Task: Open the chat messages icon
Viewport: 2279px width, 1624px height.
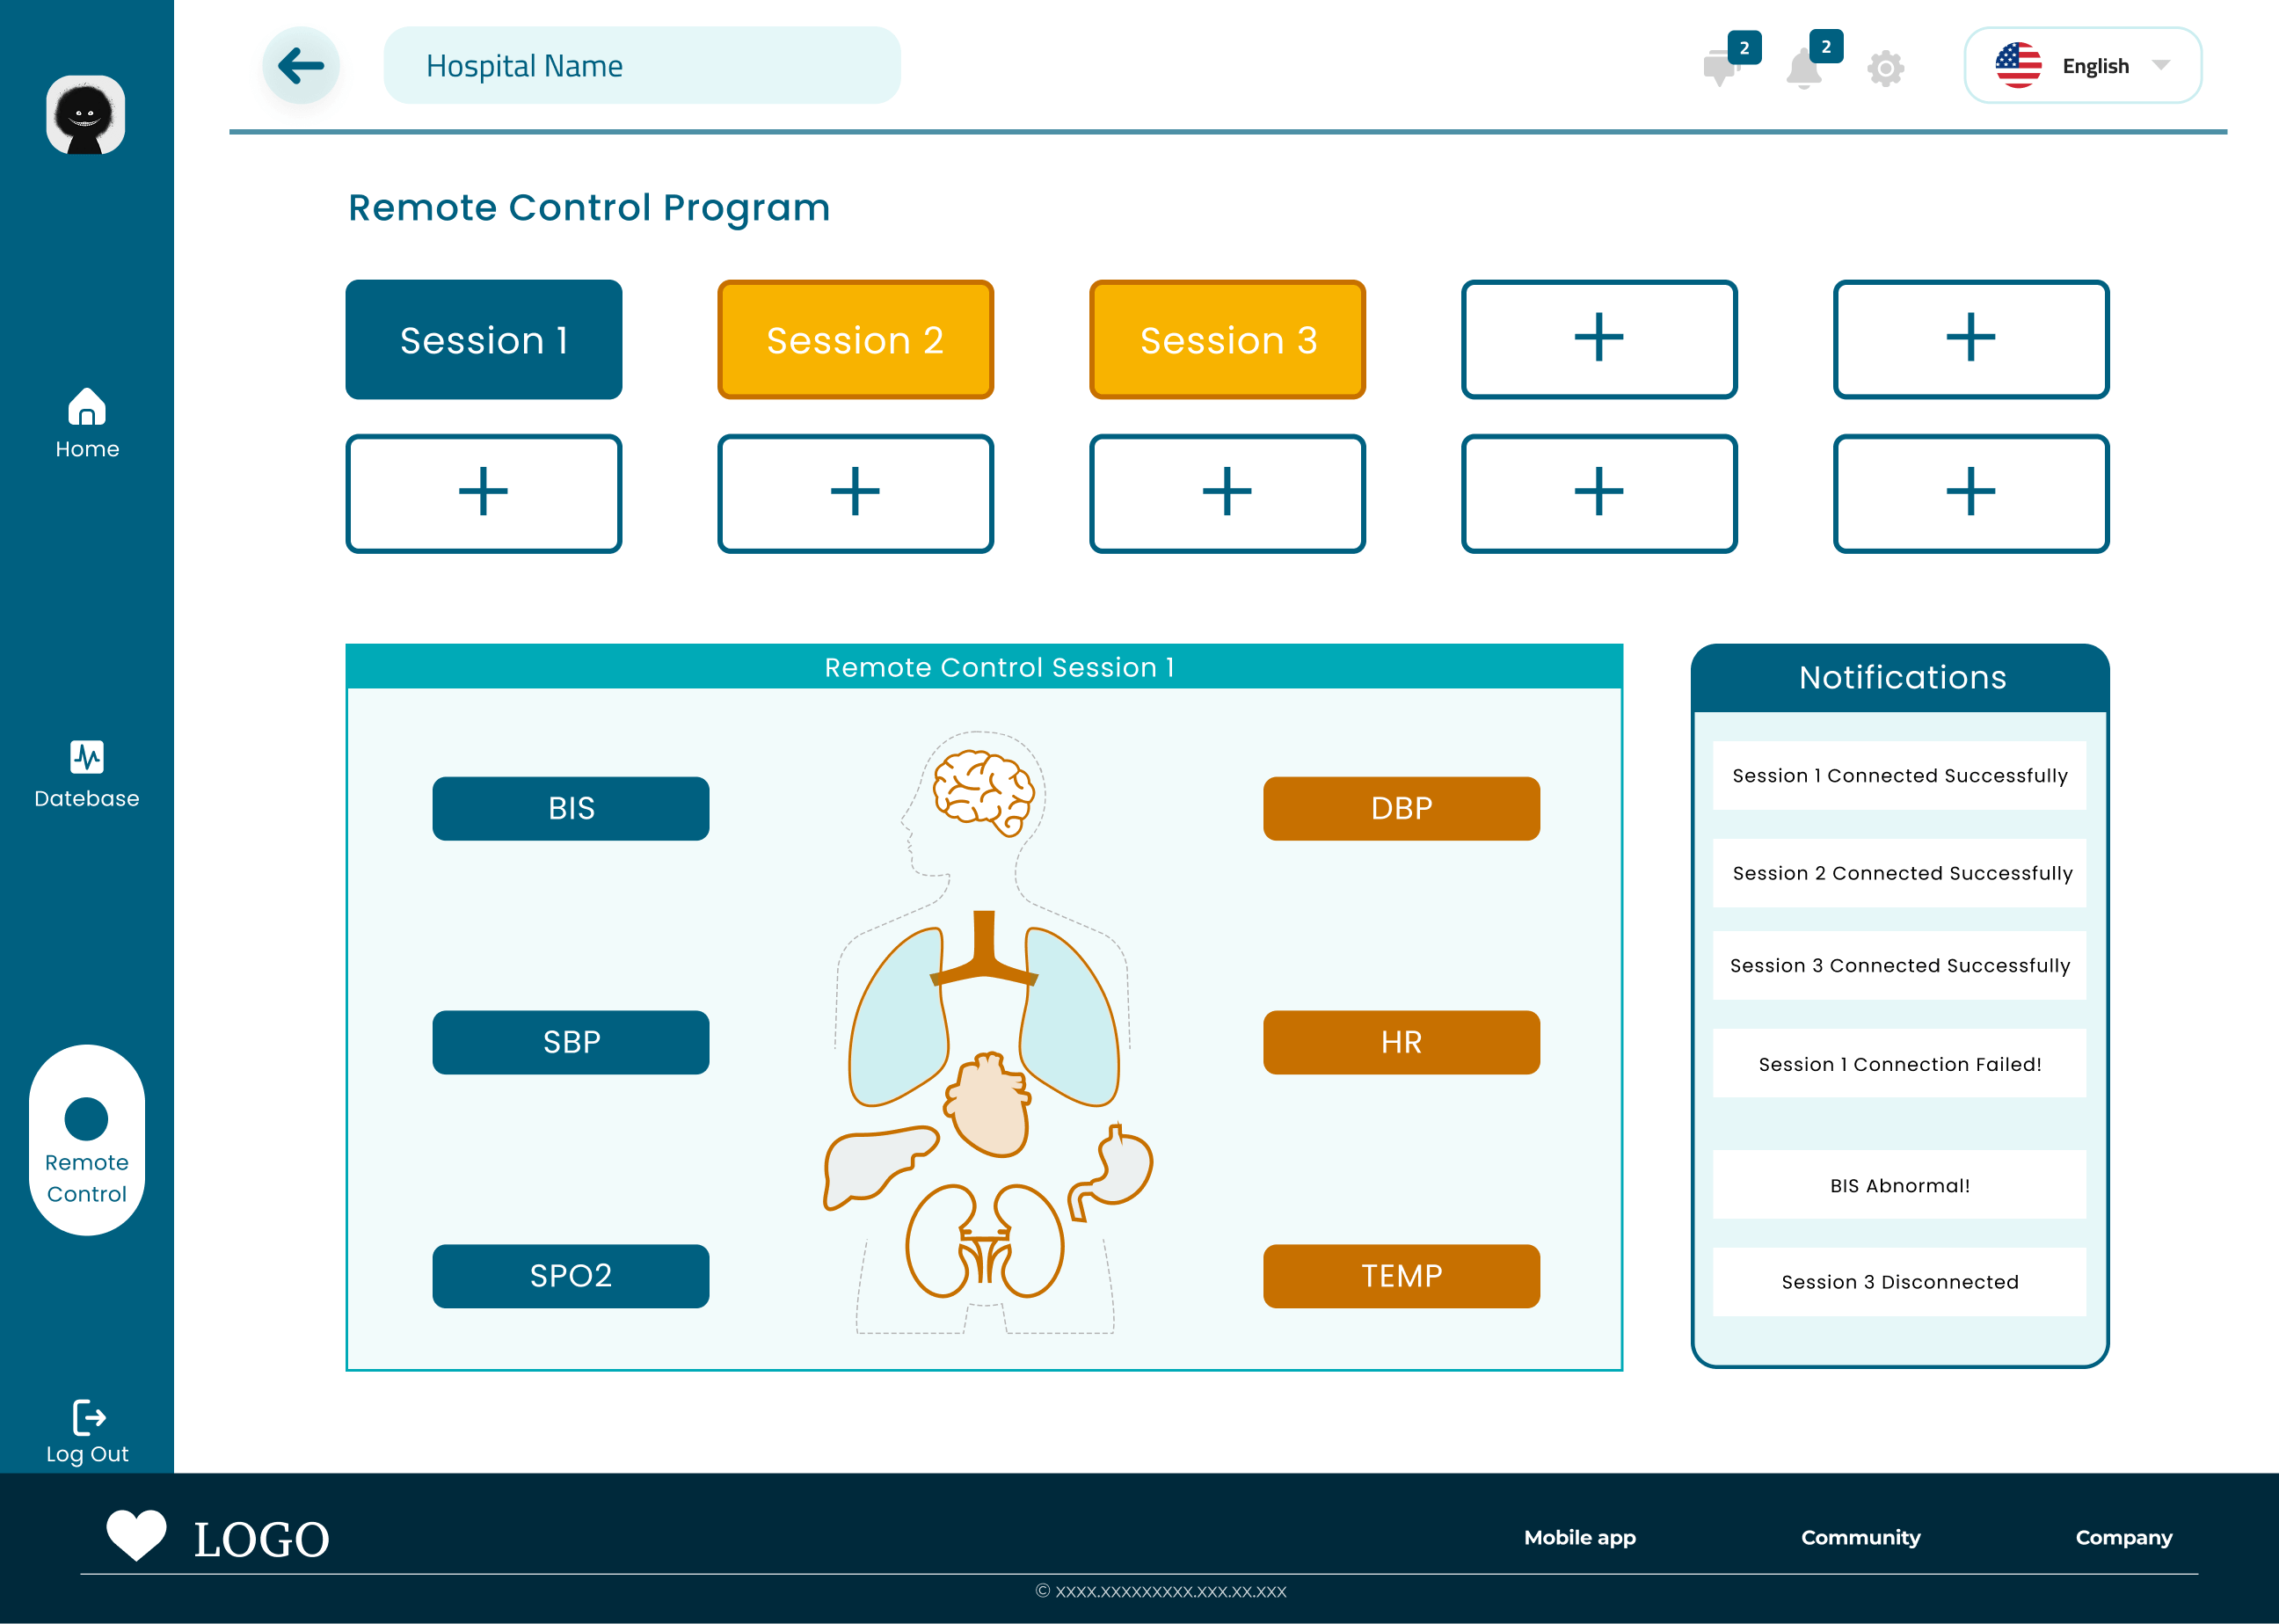Action: coord(1720,68)
